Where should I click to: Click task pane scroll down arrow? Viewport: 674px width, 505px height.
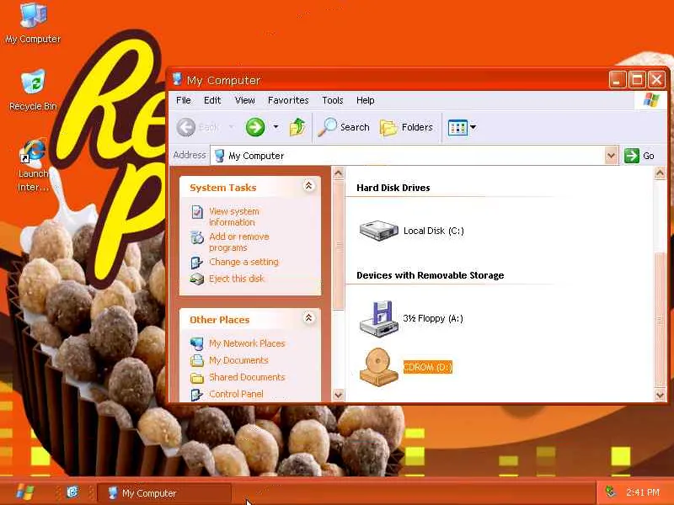coord(339,395)
